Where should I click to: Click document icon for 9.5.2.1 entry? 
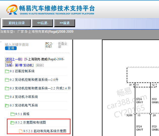(21, 131)
